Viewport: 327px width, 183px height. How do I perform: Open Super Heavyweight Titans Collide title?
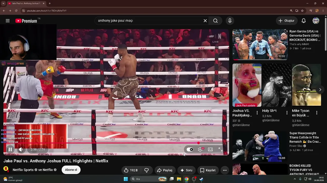[305, 138]
